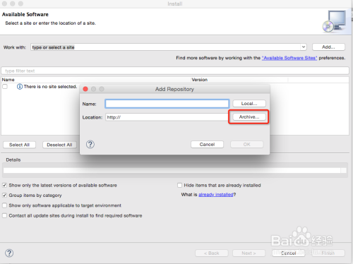The height and width of the screenshot is (264, 353).
Task: Focus the repository Name input field
Action: pos(167,104)
